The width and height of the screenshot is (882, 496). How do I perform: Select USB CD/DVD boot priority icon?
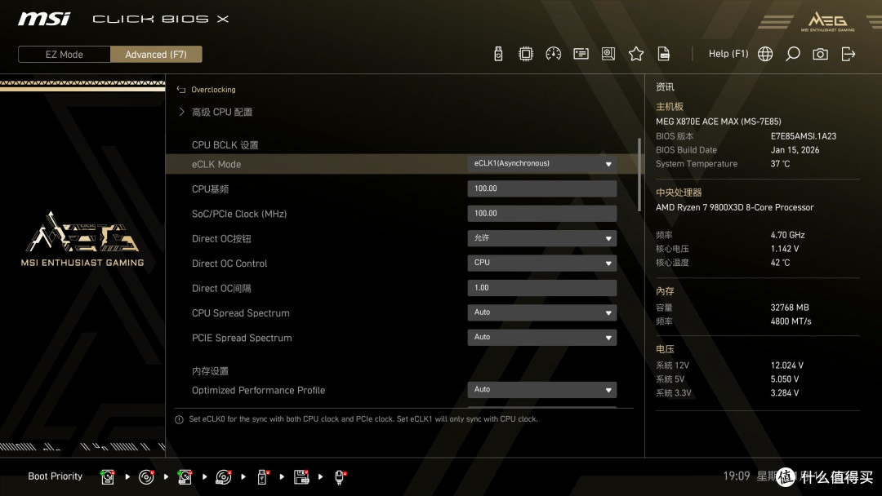click(x=223, y=477)
